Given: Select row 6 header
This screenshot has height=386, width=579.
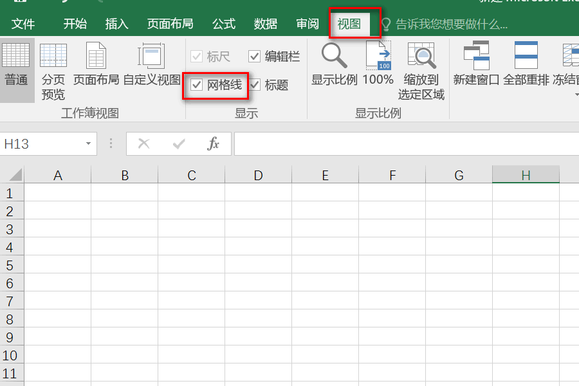Looking at the screenshot, I should [12, 283].
